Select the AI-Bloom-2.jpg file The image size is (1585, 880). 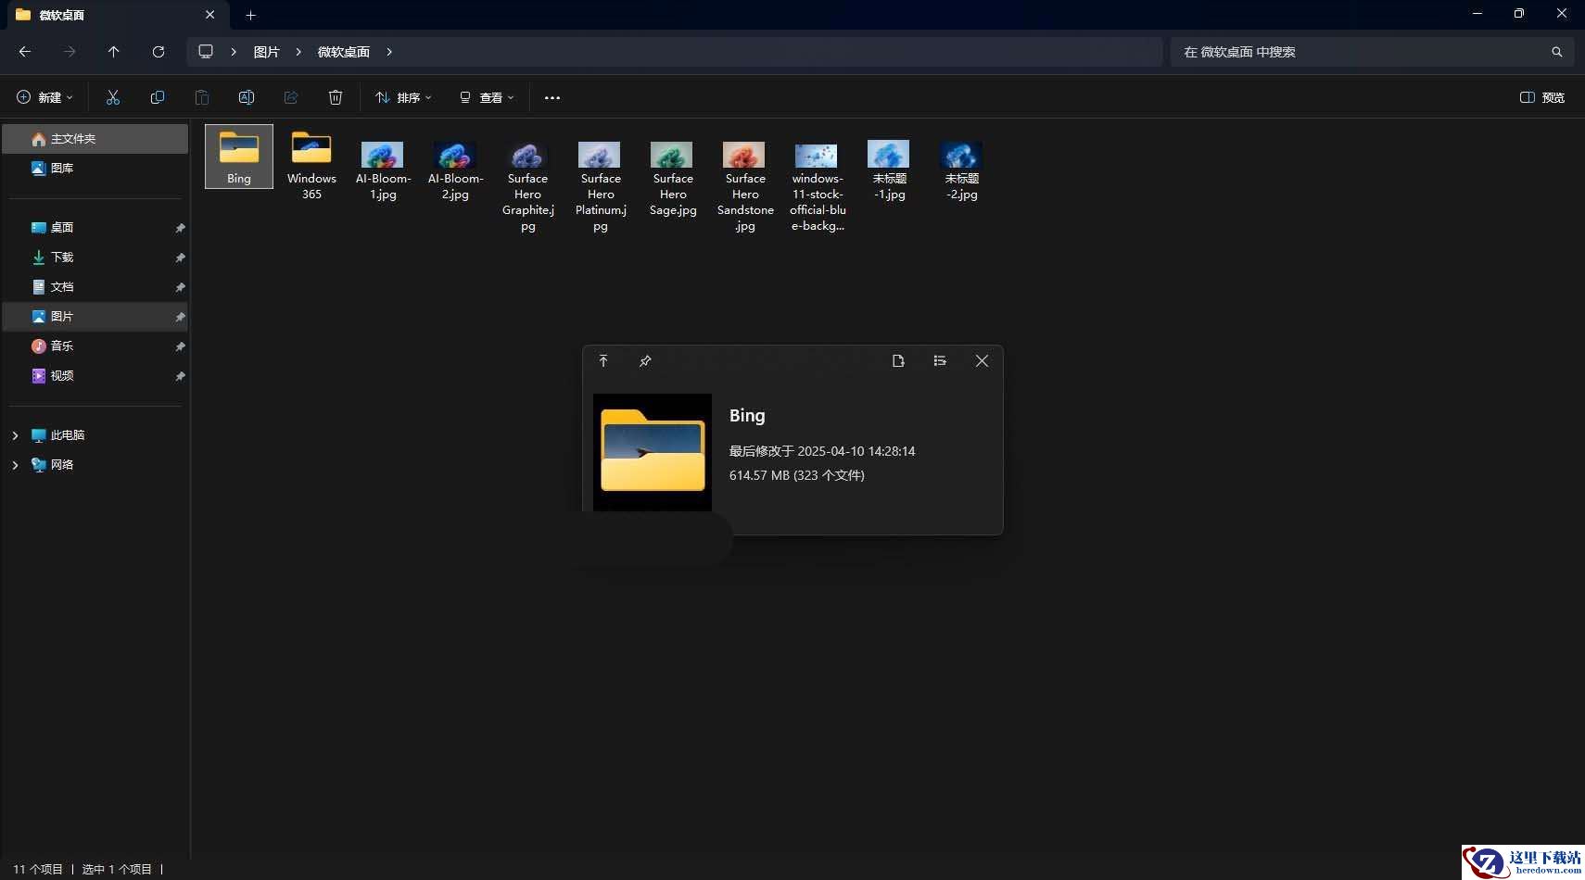[x=456, y=170]
